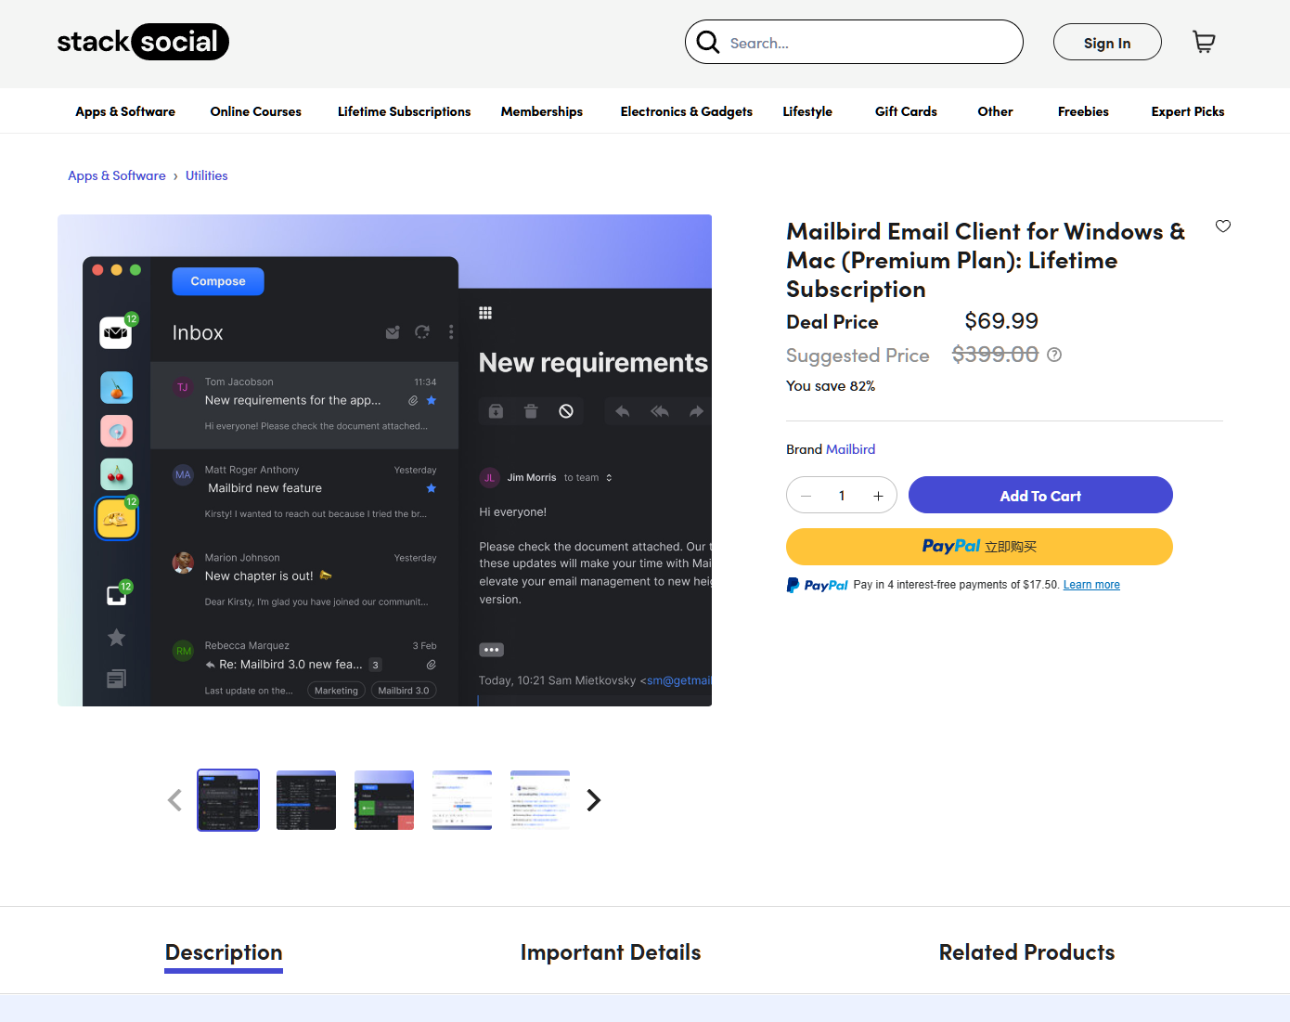Open Lifetime Subscriptions menu
The image size is (1290, 1022).
click(404, 111)
